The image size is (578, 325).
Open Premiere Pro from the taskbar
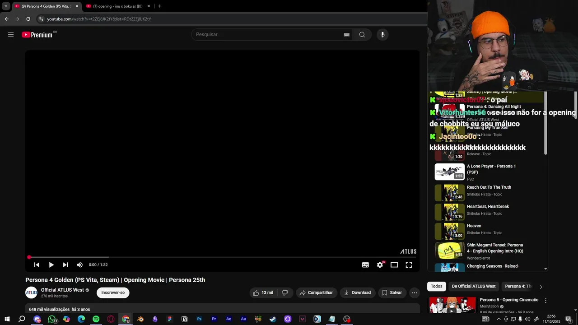214,319
